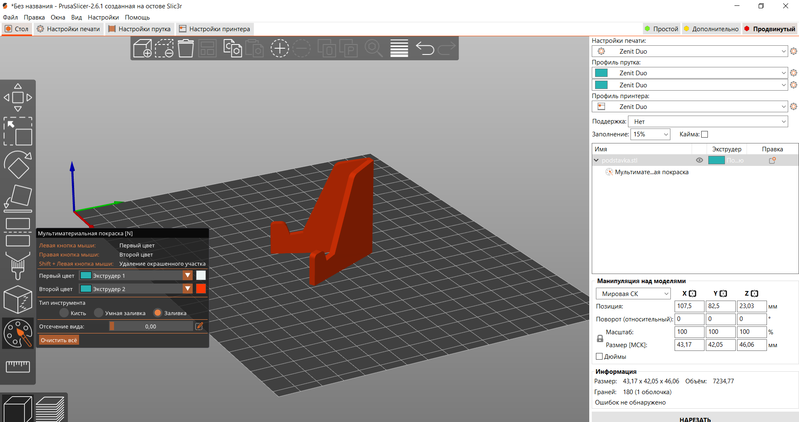Select the Scale tool in left toolbar

18,131
